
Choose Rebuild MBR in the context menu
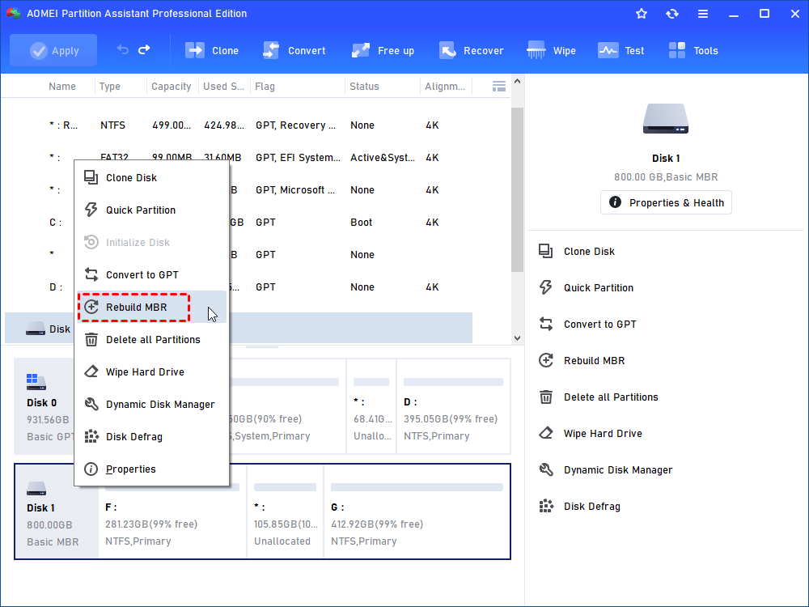coord(152,307)
